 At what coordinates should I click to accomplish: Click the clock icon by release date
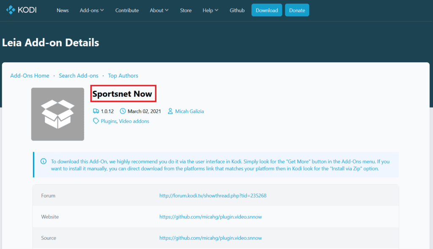coord(123,111)
